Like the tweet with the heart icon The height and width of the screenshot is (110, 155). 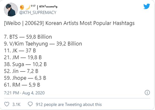(x=6, y=104)
